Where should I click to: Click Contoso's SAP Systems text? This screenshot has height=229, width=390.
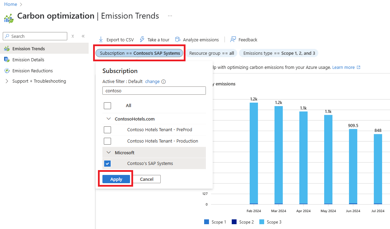(150, 164)
